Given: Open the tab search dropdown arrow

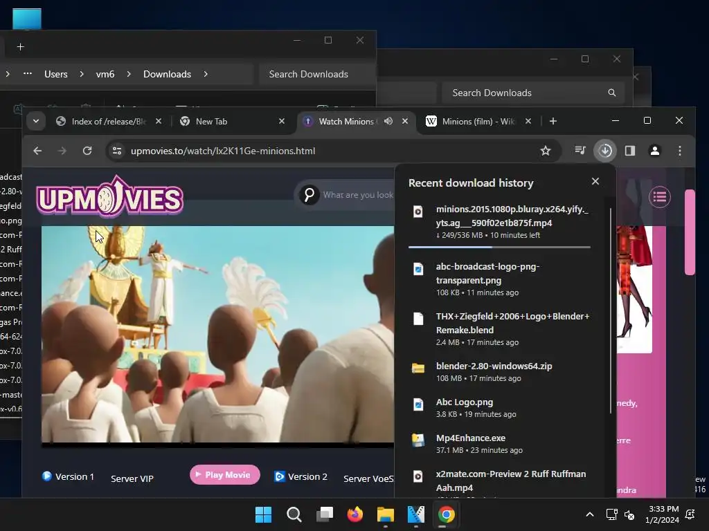Looking at the screenshot, I should (x=36, y=121).
